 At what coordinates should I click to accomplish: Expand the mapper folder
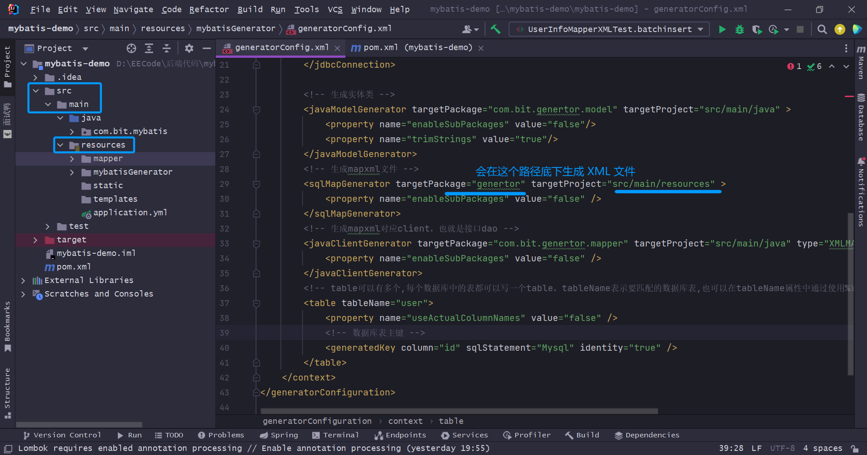(72, 159)
